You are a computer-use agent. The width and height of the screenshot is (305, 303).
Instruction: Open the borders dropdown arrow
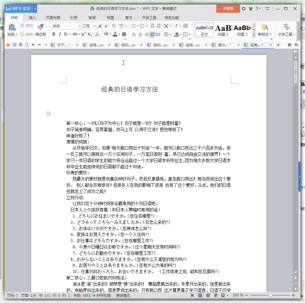tap(190, 35)
